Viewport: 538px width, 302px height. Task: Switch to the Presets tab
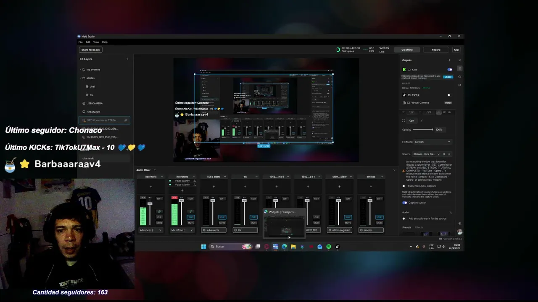406,227
